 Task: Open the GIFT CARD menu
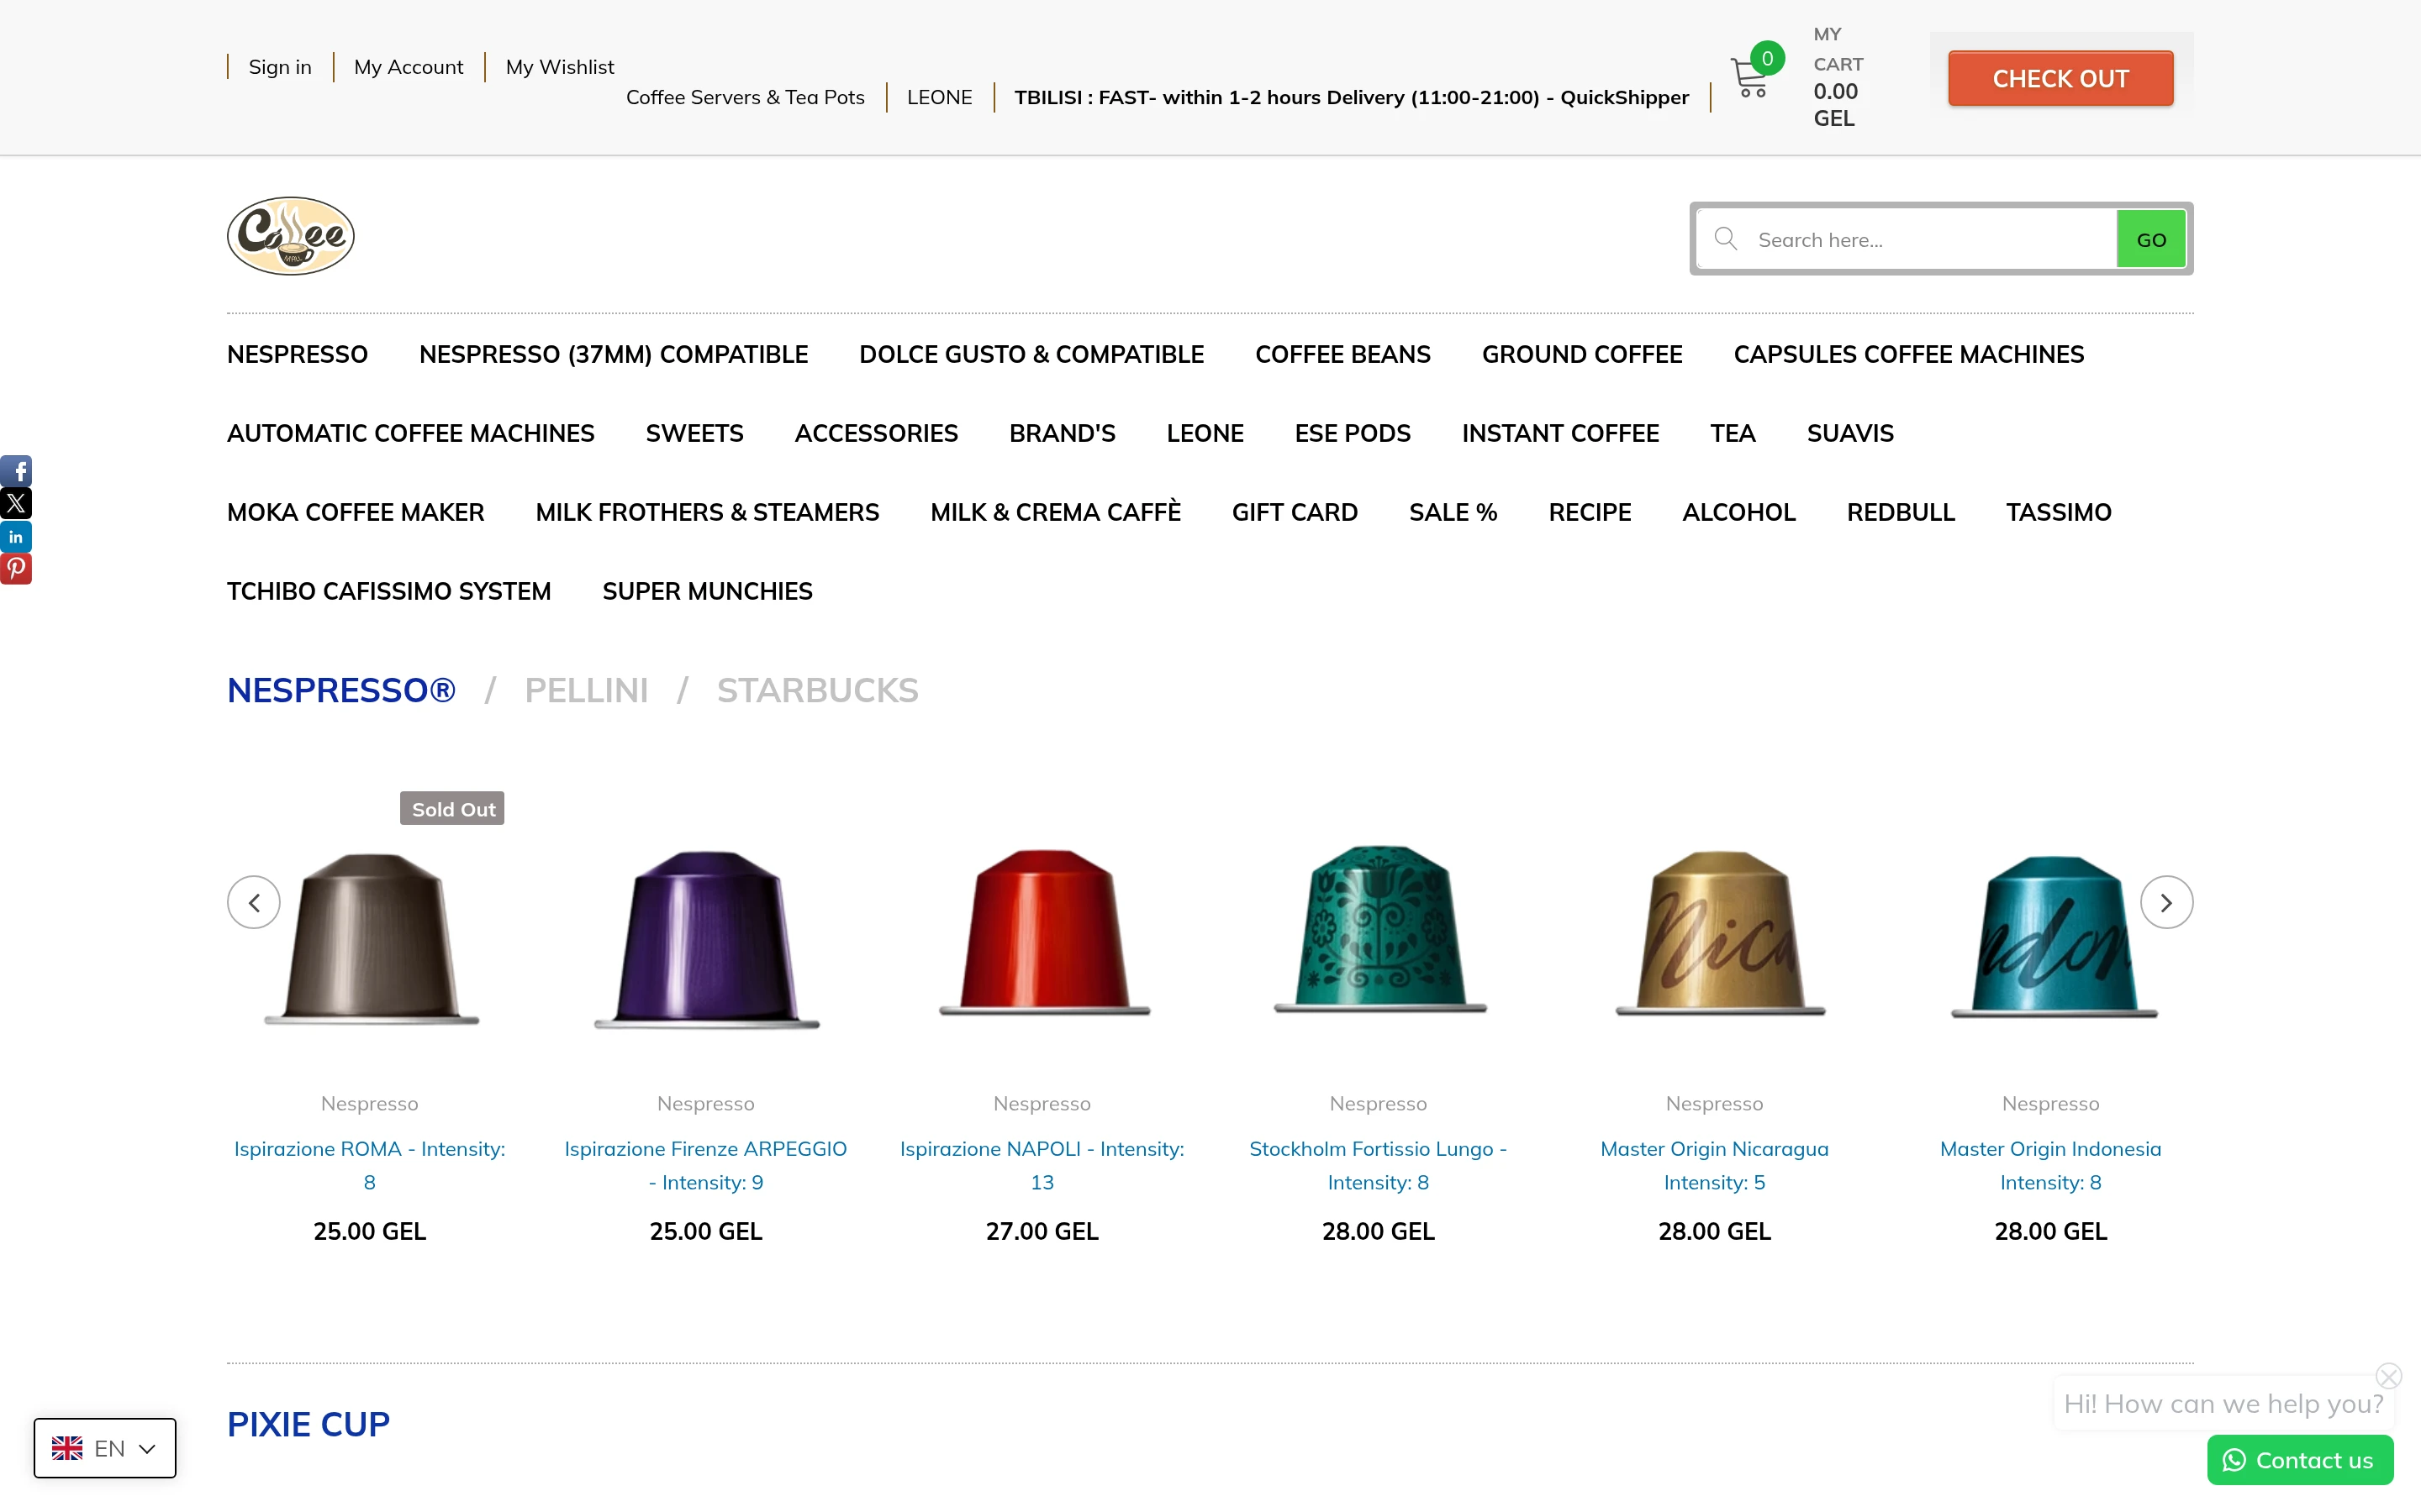(1295, 512)
